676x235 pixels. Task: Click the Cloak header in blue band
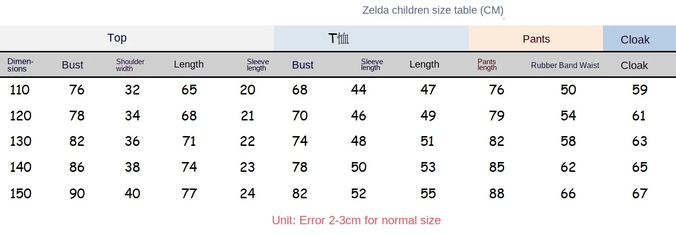pos(635,40)
